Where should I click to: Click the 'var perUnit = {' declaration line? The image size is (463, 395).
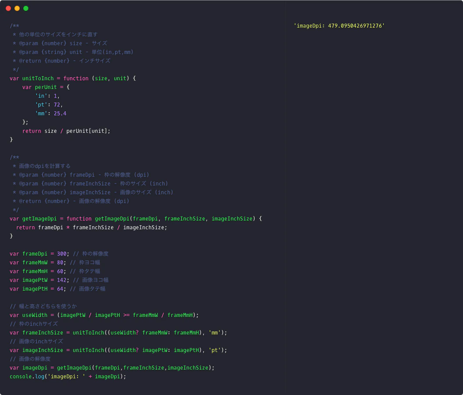46,87
